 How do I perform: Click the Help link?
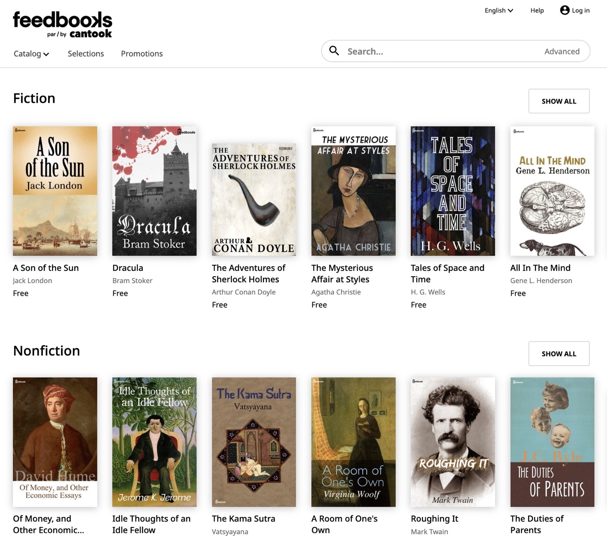click(536, 11)
